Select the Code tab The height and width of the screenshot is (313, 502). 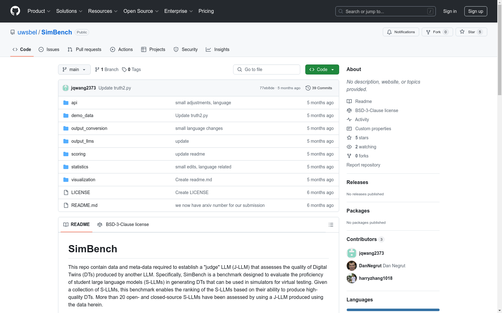(x=22, y=49)
